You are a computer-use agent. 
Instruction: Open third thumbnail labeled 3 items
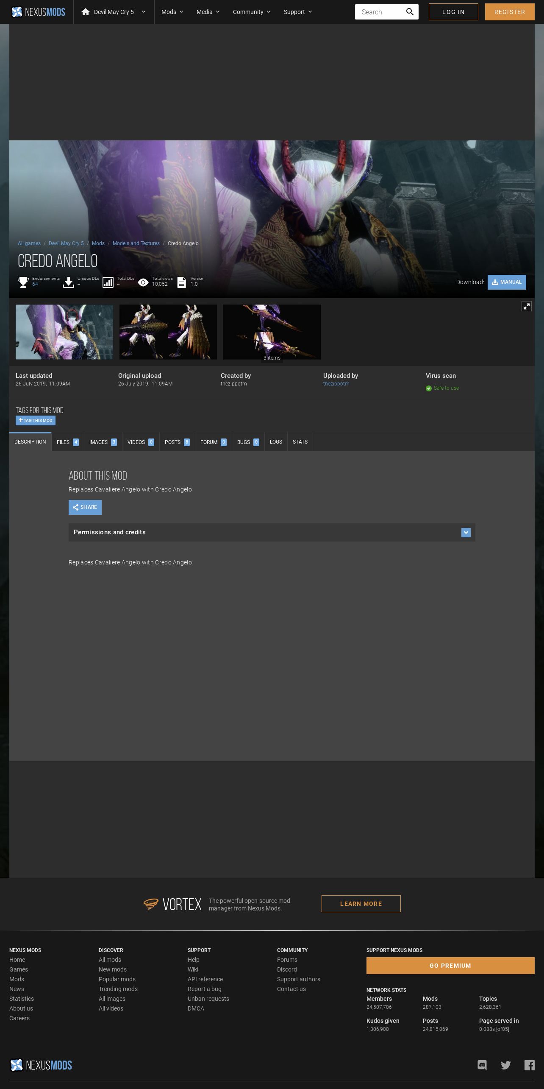coord(272,332)
